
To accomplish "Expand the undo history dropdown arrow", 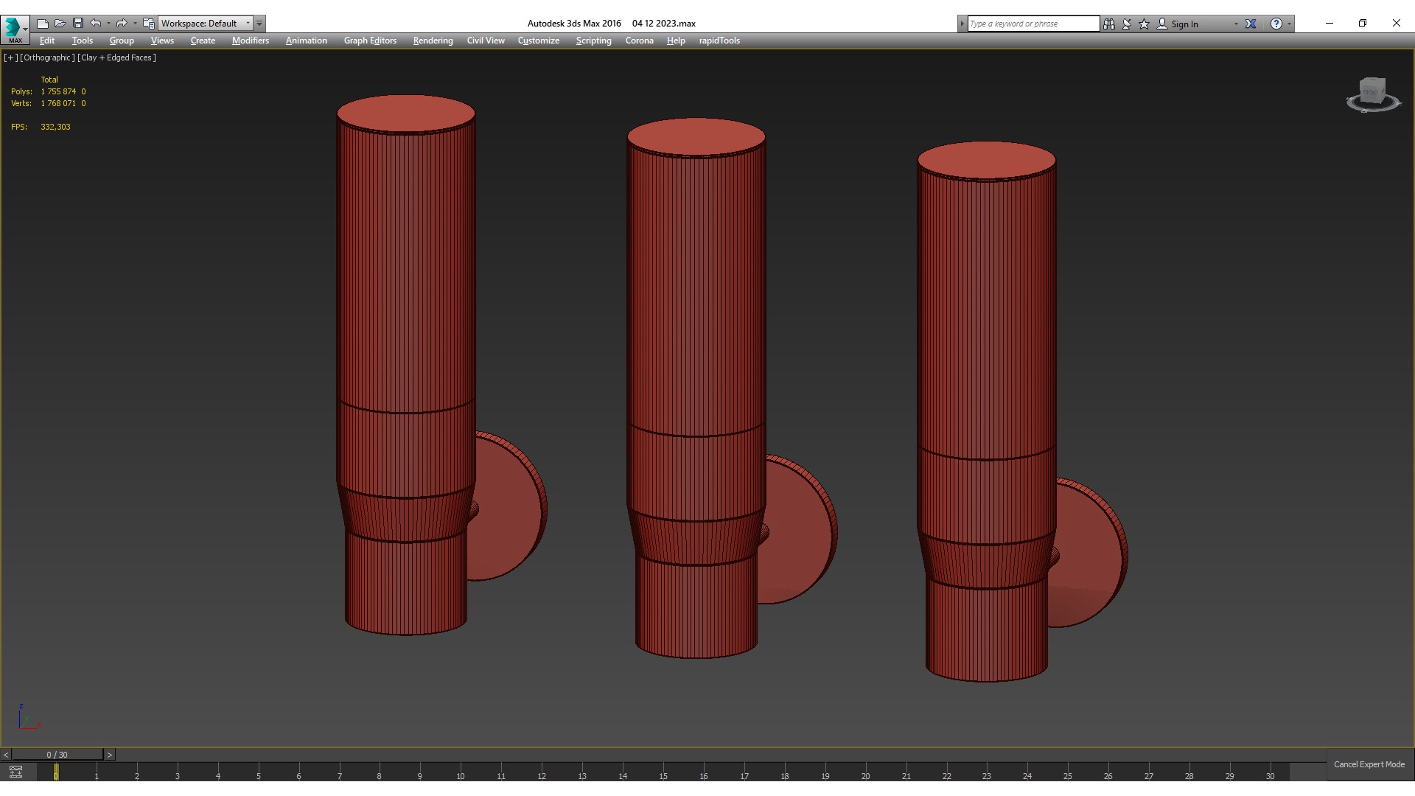I will point(108,24).
